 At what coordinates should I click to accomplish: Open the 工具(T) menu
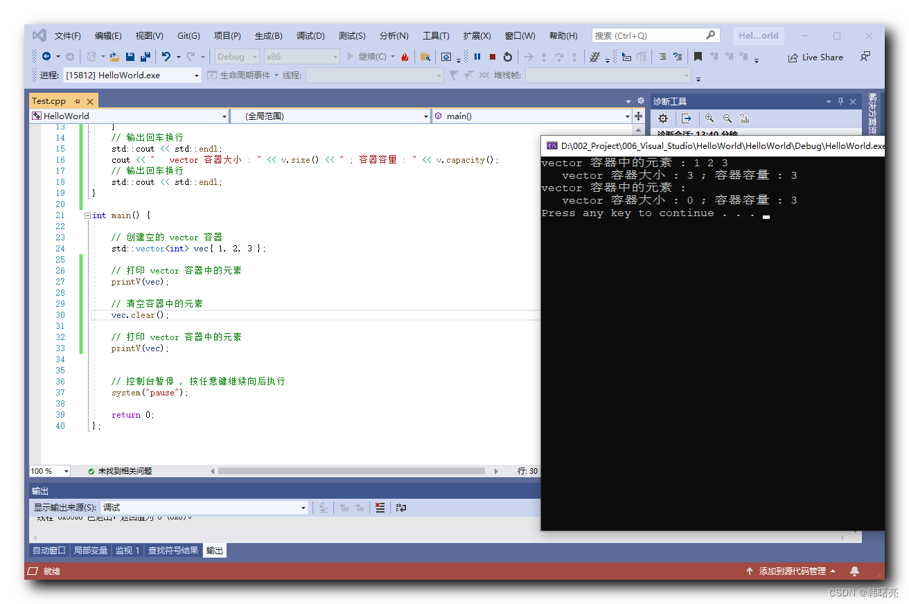(436, 36)
